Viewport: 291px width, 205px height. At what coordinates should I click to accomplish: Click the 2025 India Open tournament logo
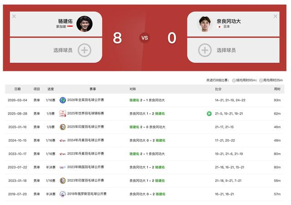click(63, 127)
